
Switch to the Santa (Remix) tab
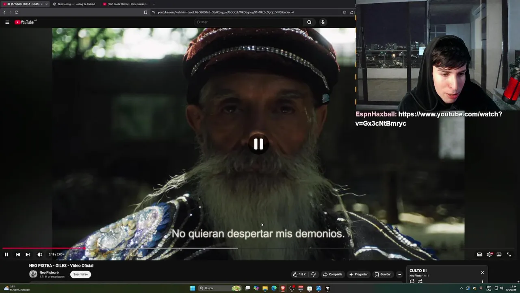[125, 4]
